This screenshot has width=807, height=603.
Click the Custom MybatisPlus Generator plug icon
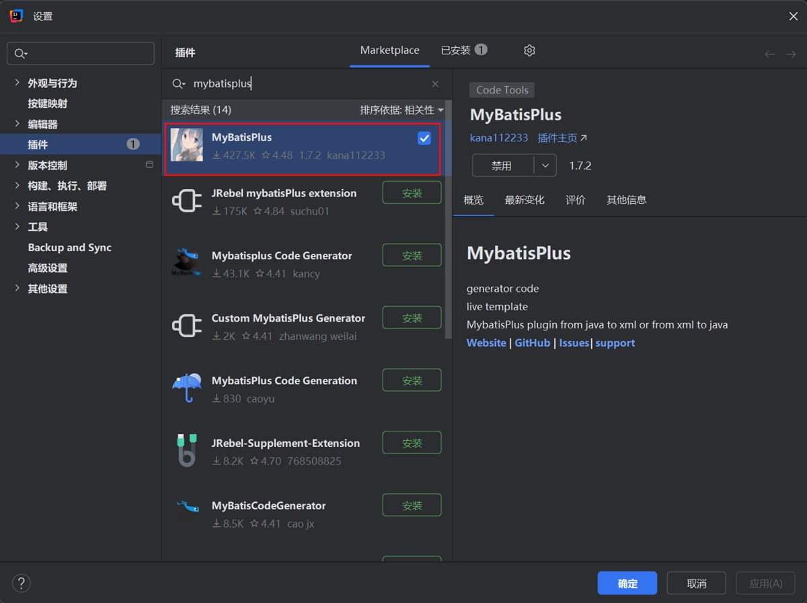tap(187, 326)
